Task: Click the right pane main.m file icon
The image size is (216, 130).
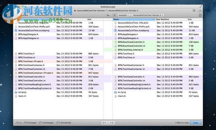Action: pos(115,96)
